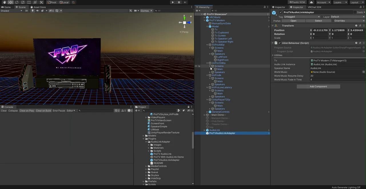Select the AudioLink object in Hierarchy
This screenshot has width=366, height=189.
(x=214, y=130)
